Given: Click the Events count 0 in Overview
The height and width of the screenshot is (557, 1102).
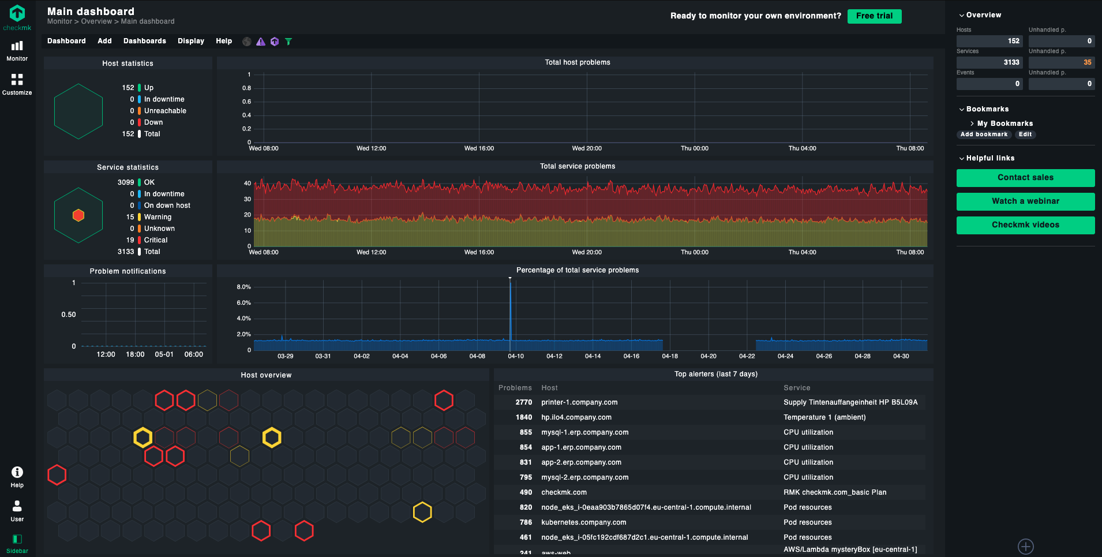Looking at the screenshot, I should point(989,84).
